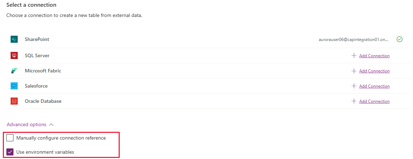413x159 pixels.
Task: Click the plus icon for Microsoft Fabric
Action: [x=353, y=71]
